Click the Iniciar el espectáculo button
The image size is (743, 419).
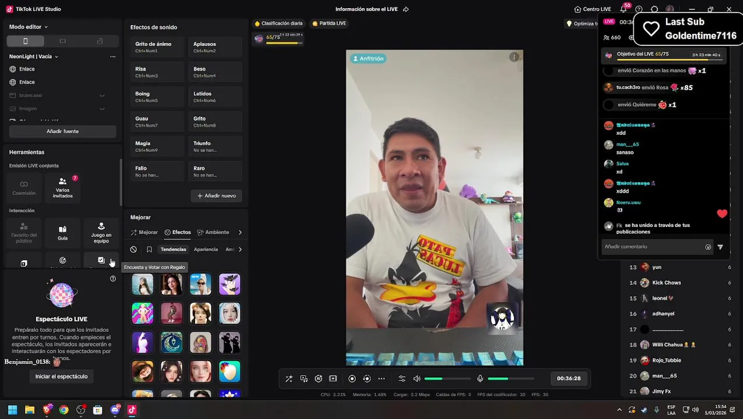pos(61,377)
